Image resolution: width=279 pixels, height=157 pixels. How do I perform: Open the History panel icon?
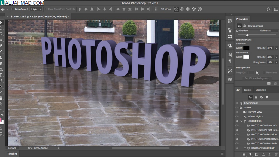coord(230,21)
